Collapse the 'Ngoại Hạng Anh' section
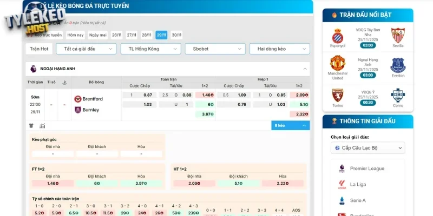This screenshot has width=433, height=216. [x=305, y=69]
